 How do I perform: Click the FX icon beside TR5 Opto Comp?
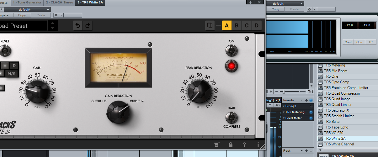pyautogui.click(x=320, y=82)
